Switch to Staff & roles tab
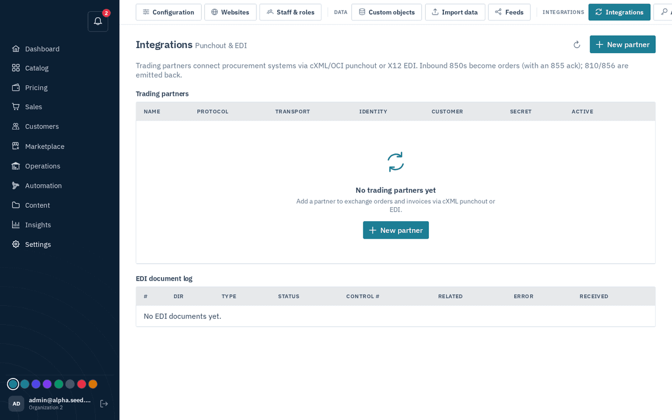 coord(290,12)
